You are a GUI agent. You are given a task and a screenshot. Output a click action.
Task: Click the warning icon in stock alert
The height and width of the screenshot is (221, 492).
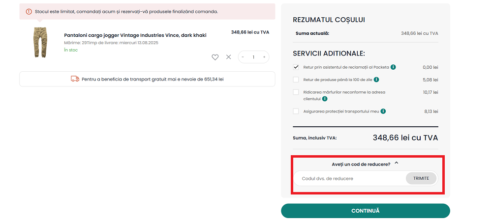click(29, 11)
